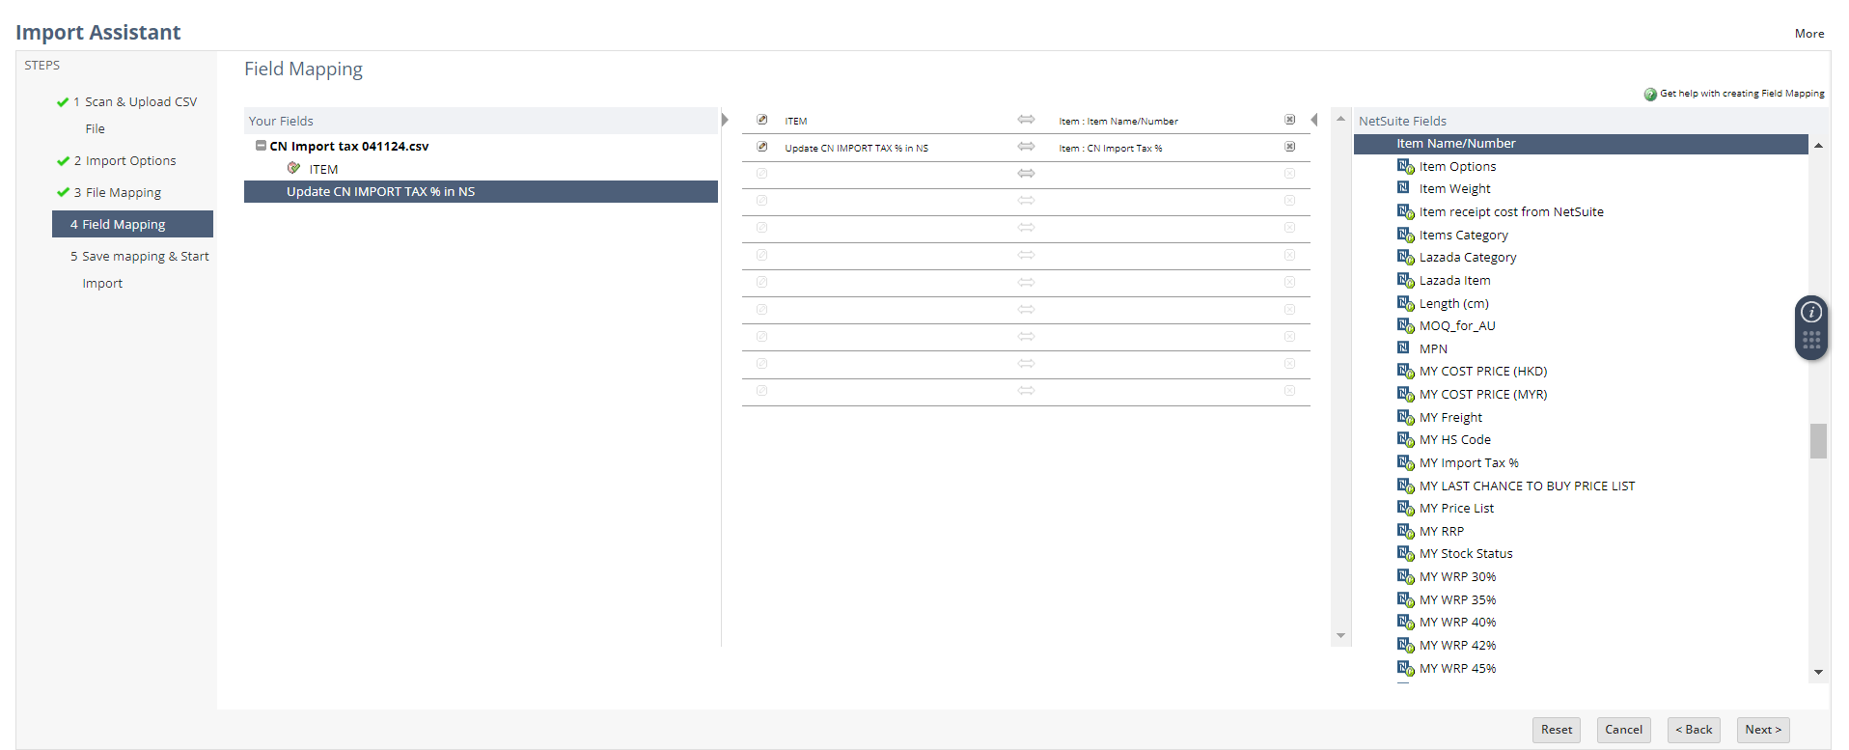Click the MY Price List field icon

click(x=1405, y=508)
